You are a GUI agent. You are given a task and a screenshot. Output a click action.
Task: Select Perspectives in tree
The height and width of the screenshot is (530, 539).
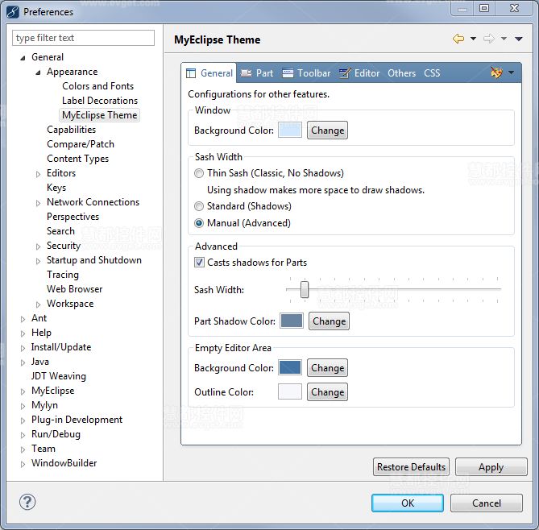pyautogui.click(x=73, y=217)
